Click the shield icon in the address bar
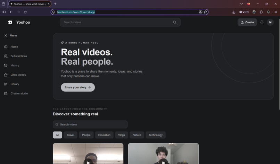280x164 pixels. click(54, 12)
